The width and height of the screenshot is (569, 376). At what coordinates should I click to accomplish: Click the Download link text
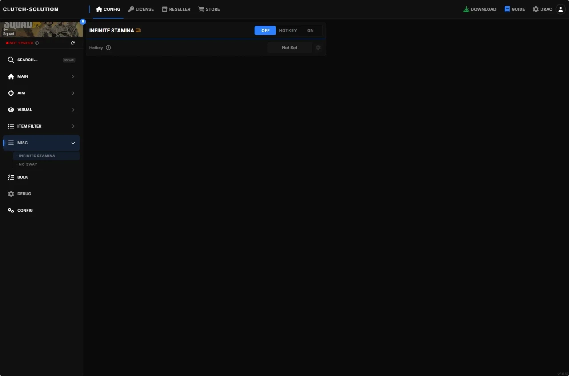pyautogui.click(x=484, y=9)
